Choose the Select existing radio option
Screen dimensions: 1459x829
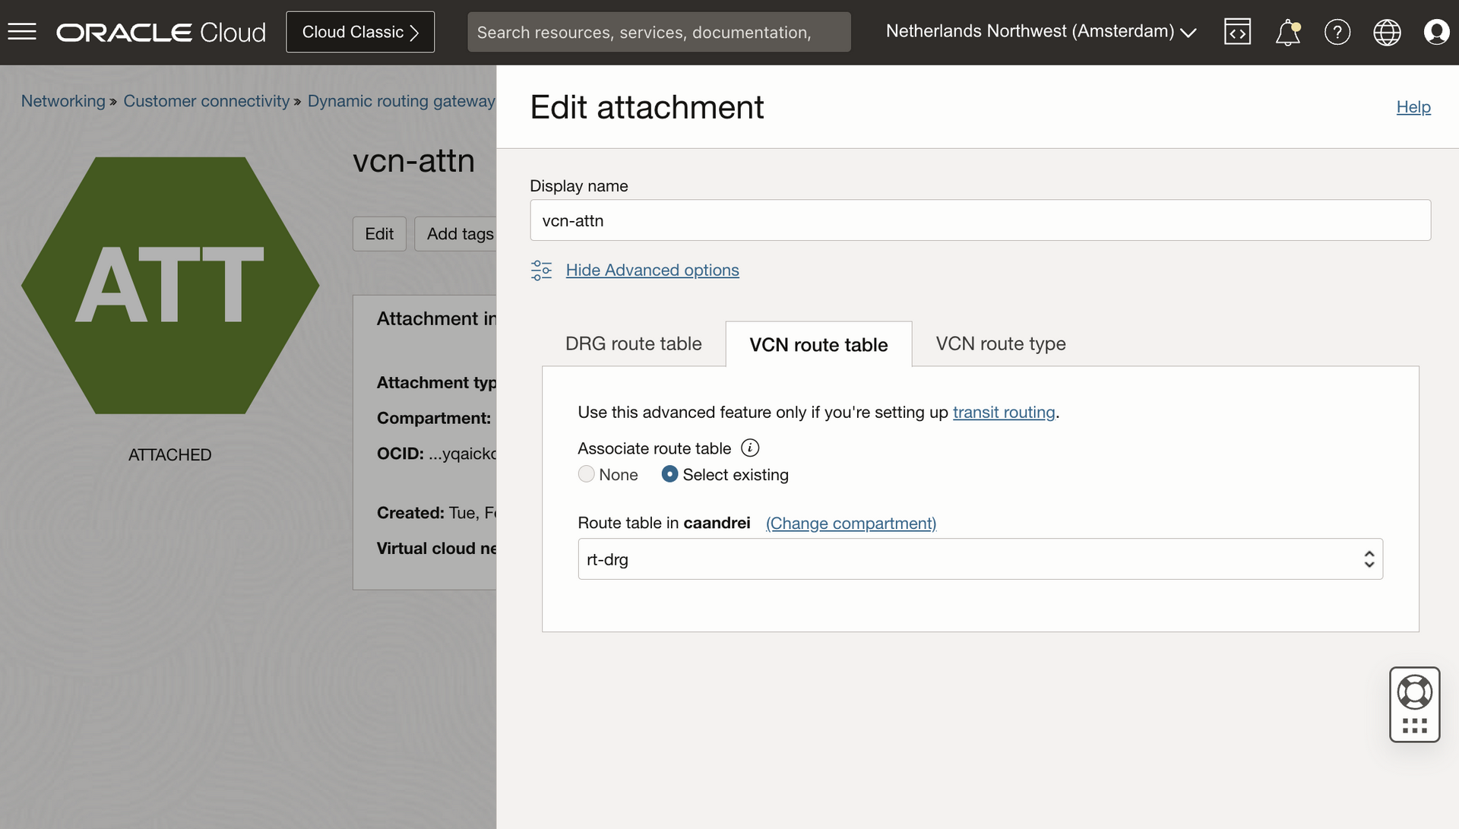click(x=669, y=474)
